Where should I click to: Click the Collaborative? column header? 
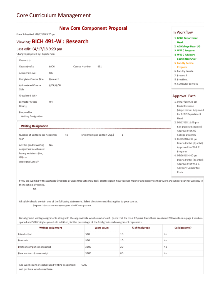coord(183,228)
